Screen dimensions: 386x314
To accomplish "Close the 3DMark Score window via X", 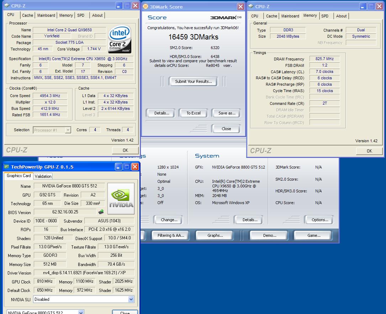I will coord(240,6).
